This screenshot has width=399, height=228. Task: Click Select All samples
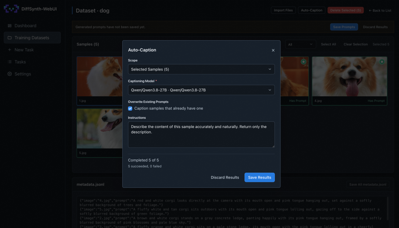click(328, 44)
